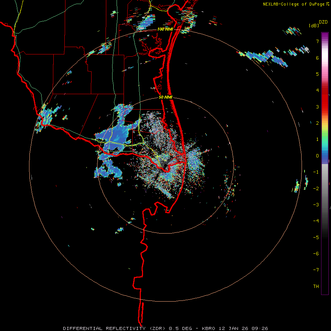This screenshot has height=331, width=331.
Task: Click the legend value '-7'
Action: 316,270
